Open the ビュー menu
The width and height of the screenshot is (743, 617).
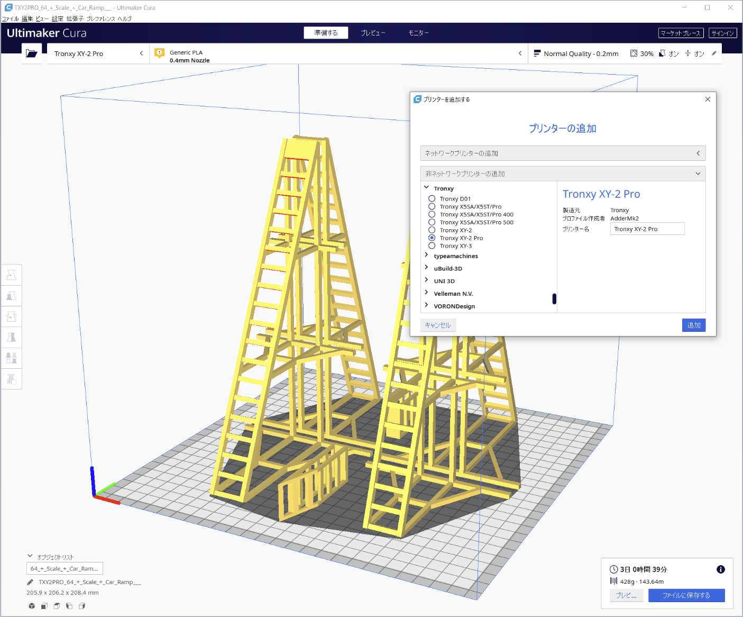click(x=42, y=19)
